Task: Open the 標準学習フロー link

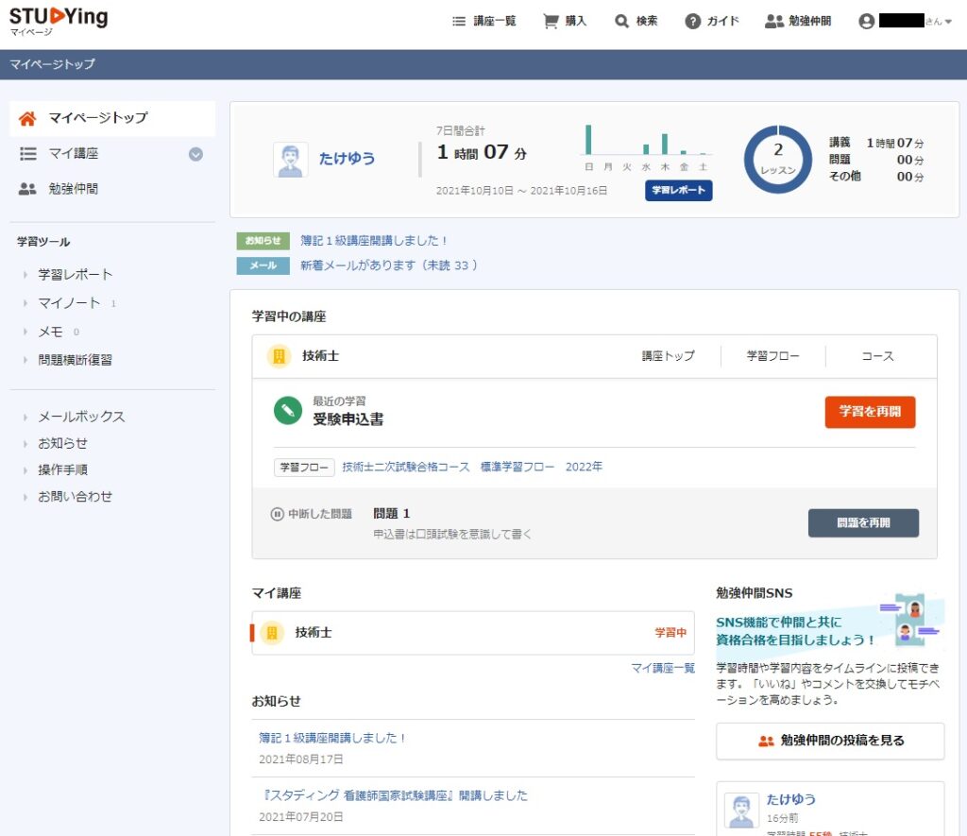Action: point(517,467)
